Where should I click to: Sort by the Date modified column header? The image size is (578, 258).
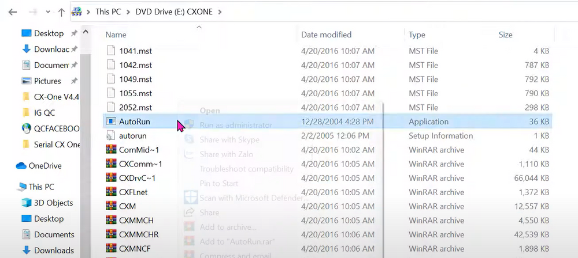click(x=326, y=35)
